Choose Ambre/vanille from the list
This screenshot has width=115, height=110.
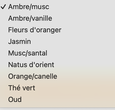pos(57,18)
